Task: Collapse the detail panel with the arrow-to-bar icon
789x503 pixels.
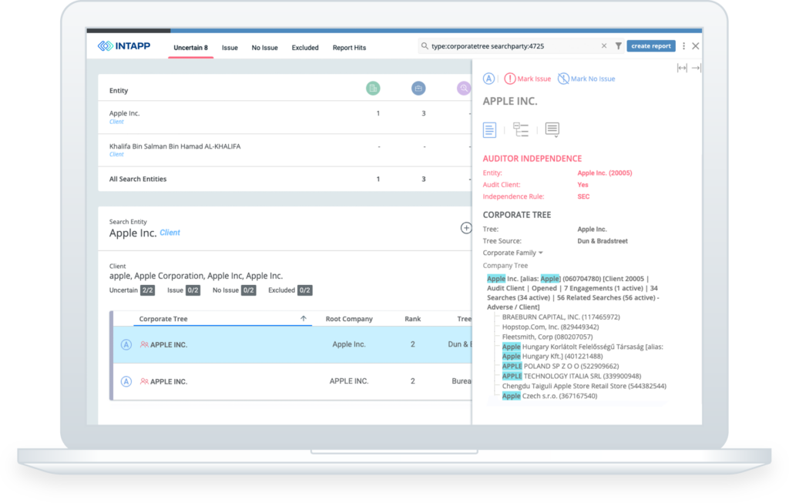Action: (697, 68)
